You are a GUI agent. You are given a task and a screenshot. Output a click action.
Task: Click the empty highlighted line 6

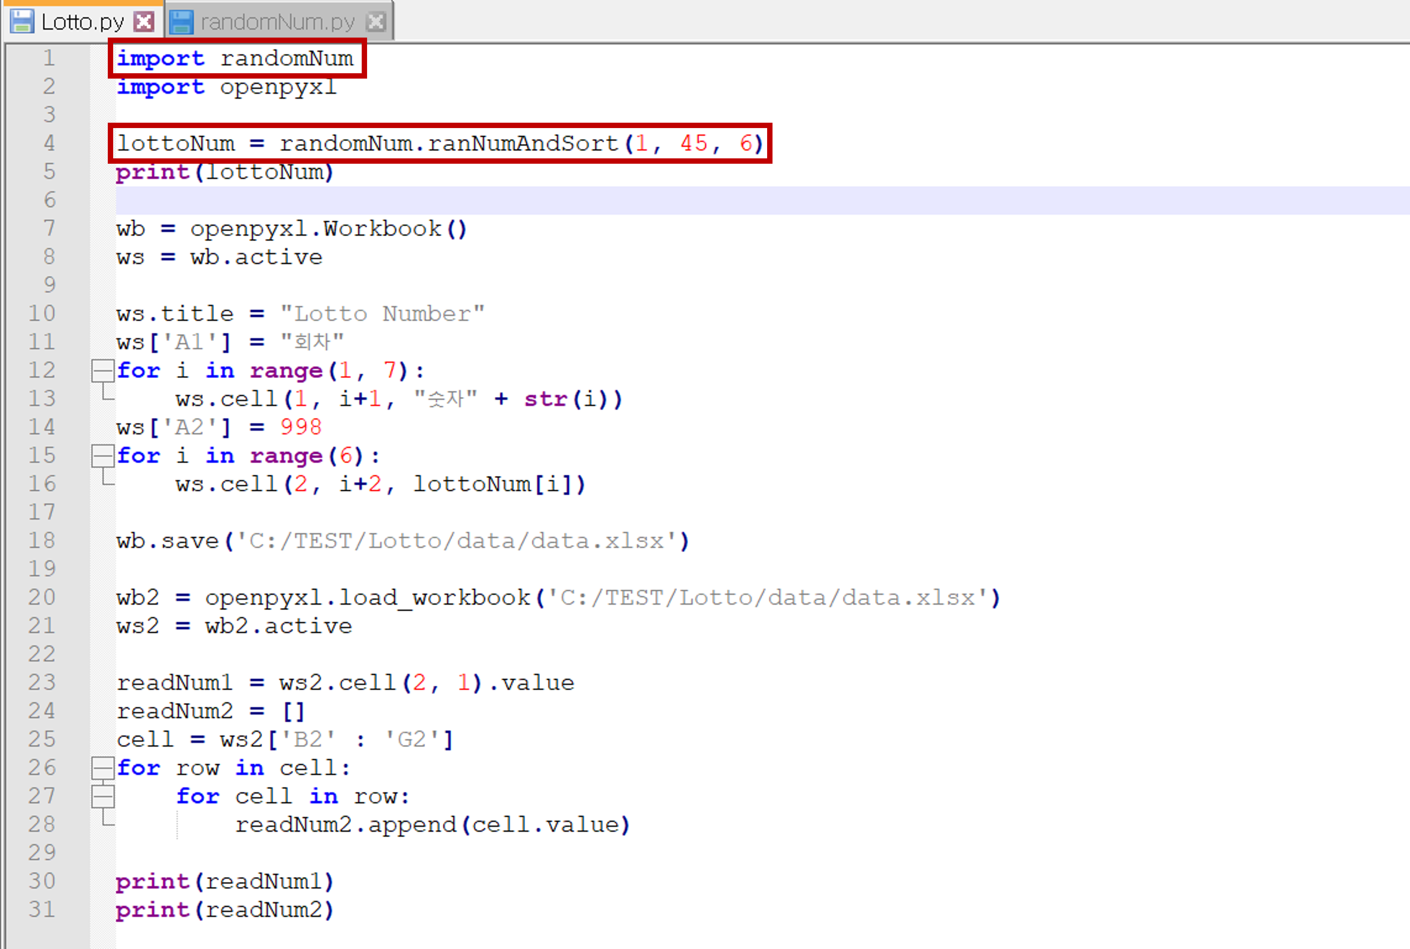click(762, 200)
